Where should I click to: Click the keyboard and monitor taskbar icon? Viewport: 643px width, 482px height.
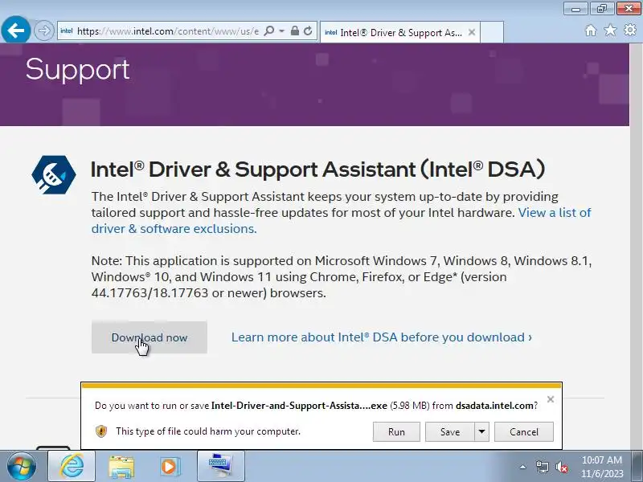click(220, 466)
